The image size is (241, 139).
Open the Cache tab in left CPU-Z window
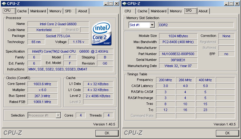tap(22, 11)
